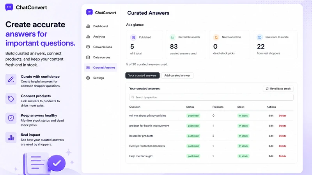The width and height of the screenshot is (312, 175).
Task: Click the Served this month chart icon
Action: 172,37
